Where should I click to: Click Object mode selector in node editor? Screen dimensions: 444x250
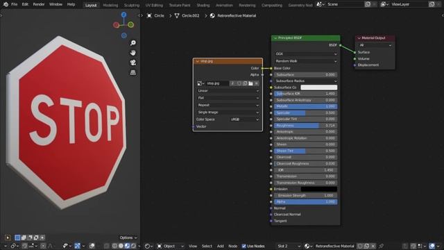click(171, 246)
